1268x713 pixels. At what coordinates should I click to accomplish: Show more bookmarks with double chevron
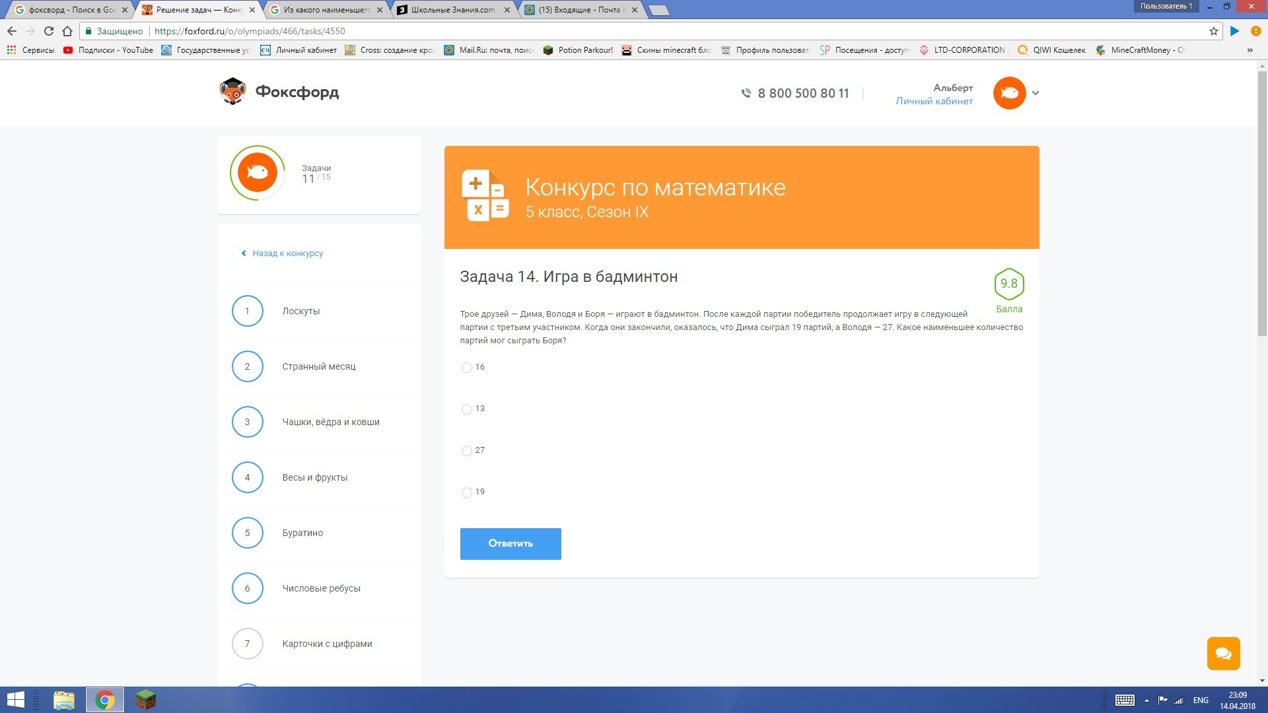(x=1250, y=50)
